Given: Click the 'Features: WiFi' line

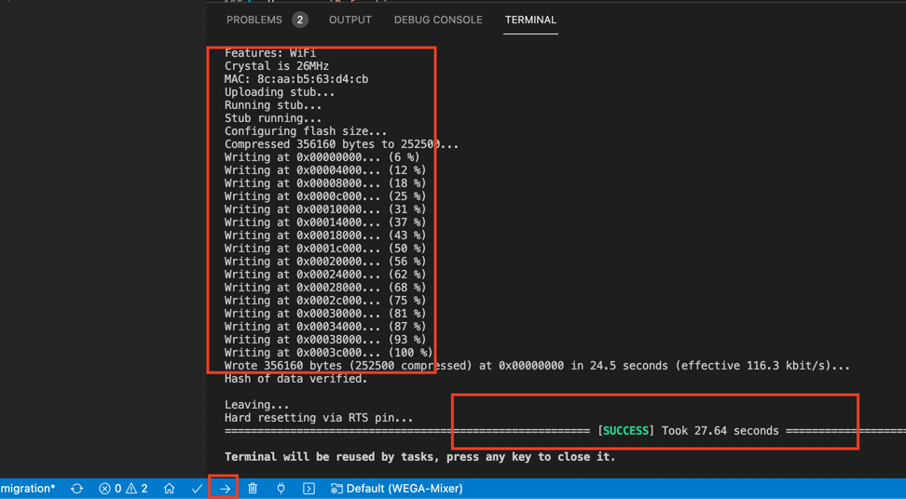Looking at the screenshot, I should point(270,53).
